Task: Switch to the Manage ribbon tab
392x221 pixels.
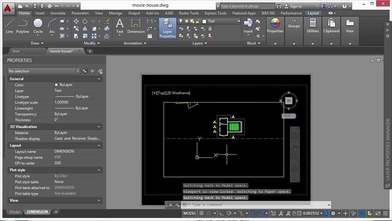Action: tap(116, 13)
